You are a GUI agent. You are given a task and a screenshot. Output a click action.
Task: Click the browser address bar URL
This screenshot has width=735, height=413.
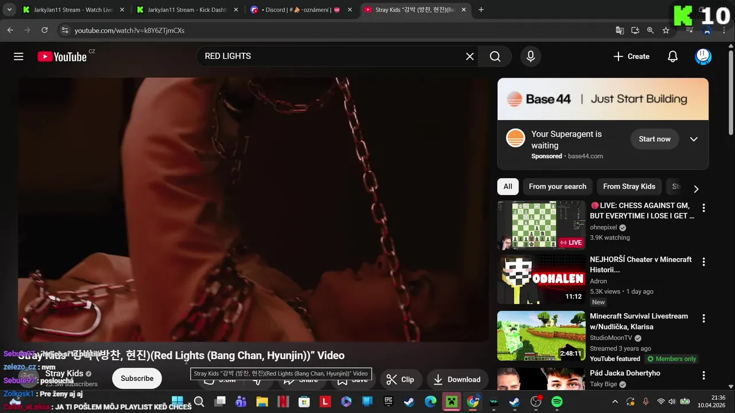[129, 30]
